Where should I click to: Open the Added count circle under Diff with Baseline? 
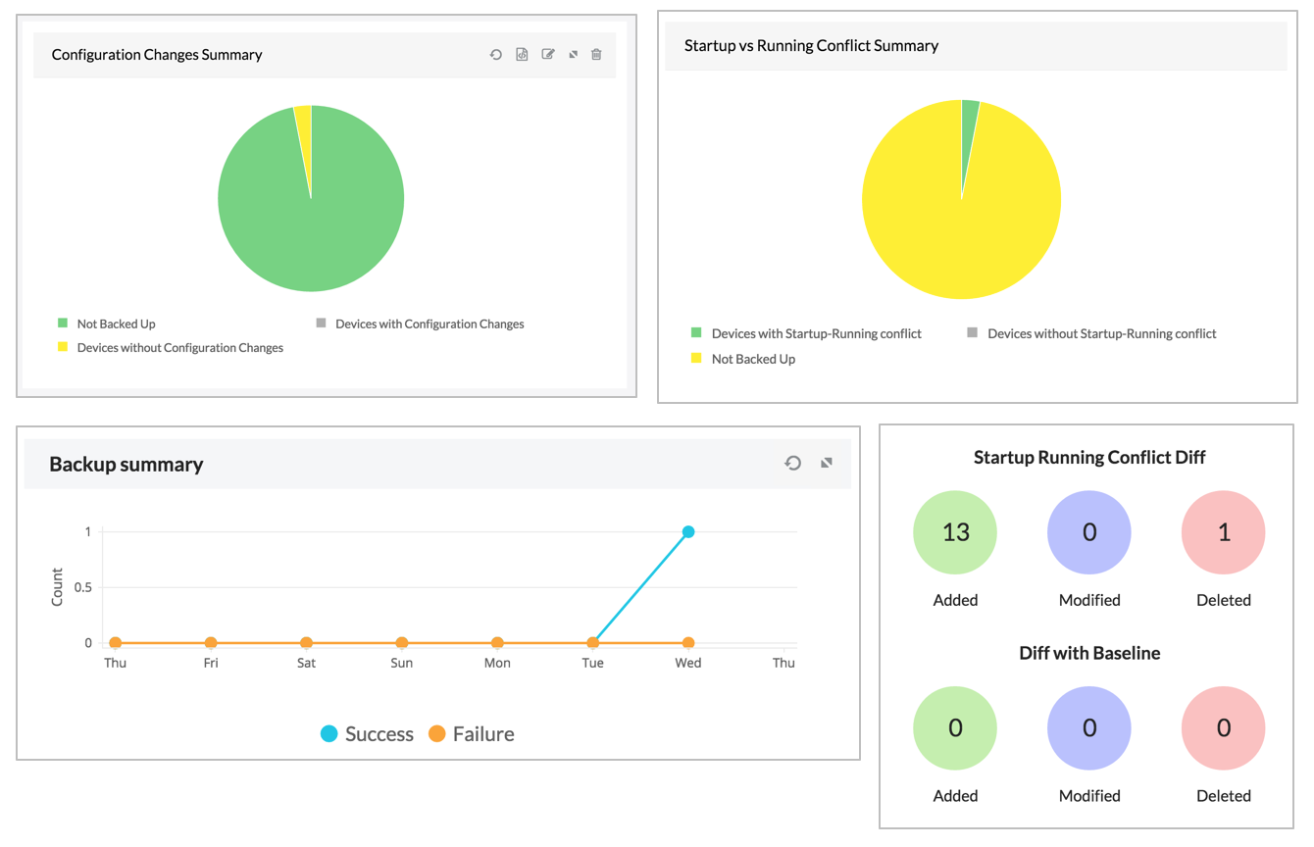point(955,728)
